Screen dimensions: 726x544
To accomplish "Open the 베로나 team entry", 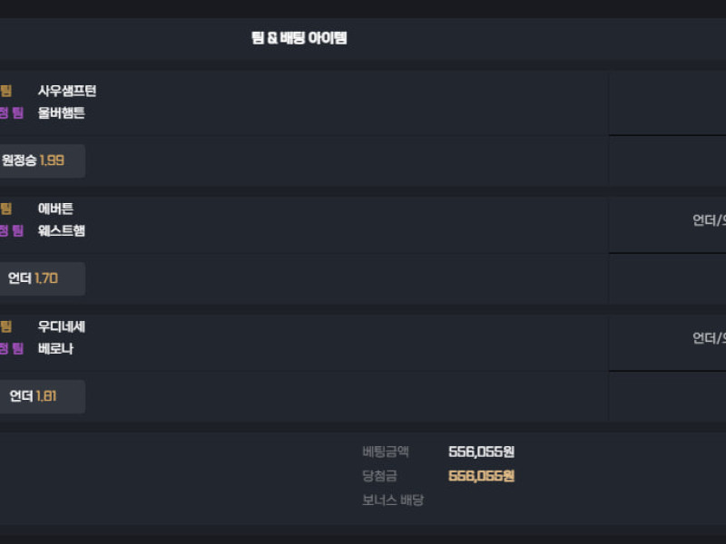I will [x=55, y=348].
